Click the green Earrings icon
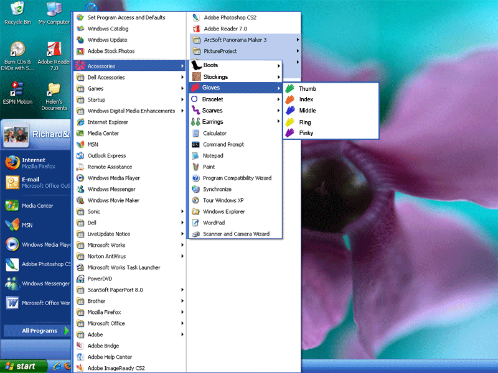This screenshot has height=373, width=498. [x=195, y=122]
